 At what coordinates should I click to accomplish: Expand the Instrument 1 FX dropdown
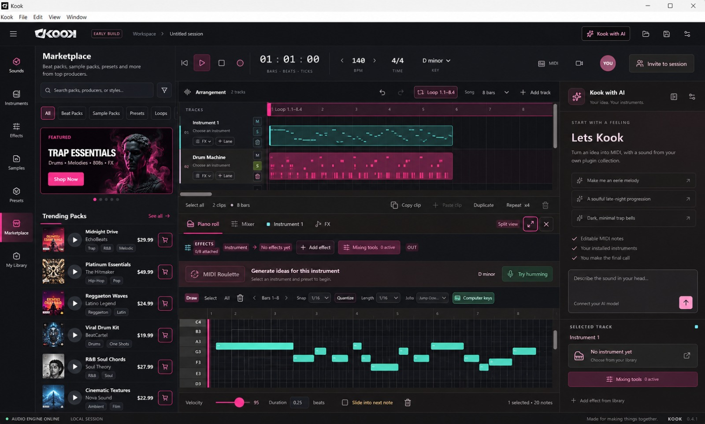(x=203, y=141)
